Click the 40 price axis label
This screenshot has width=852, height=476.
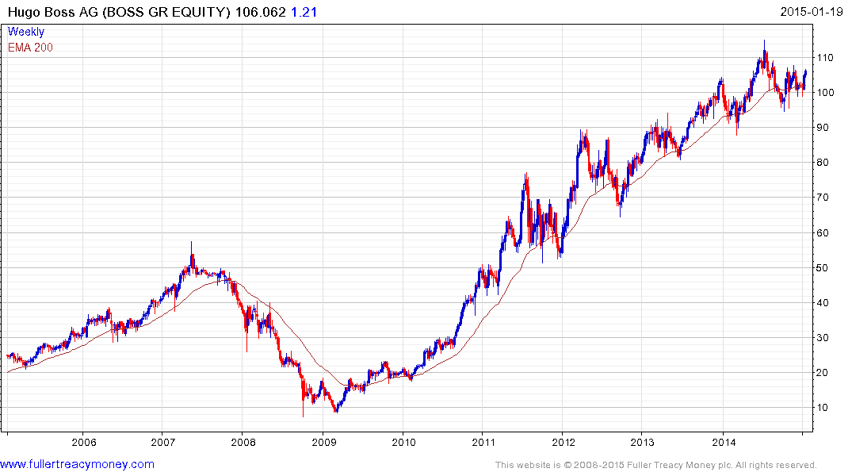click(823, 303)
